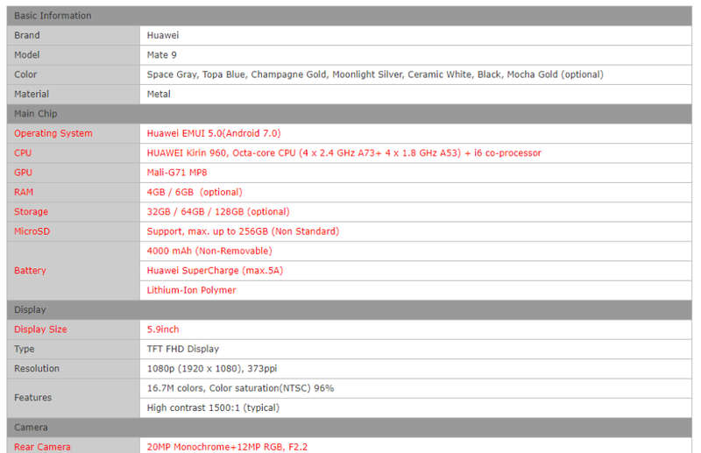Click the Basic Information section header
The image size is (701, 453).
point(349,16)
